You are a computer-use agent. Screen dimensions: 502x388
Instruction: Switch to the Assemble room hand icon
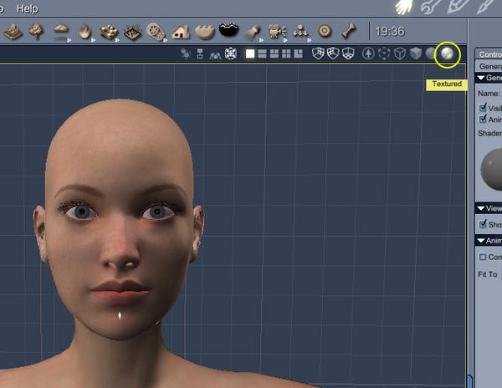(x=404, y=7)
